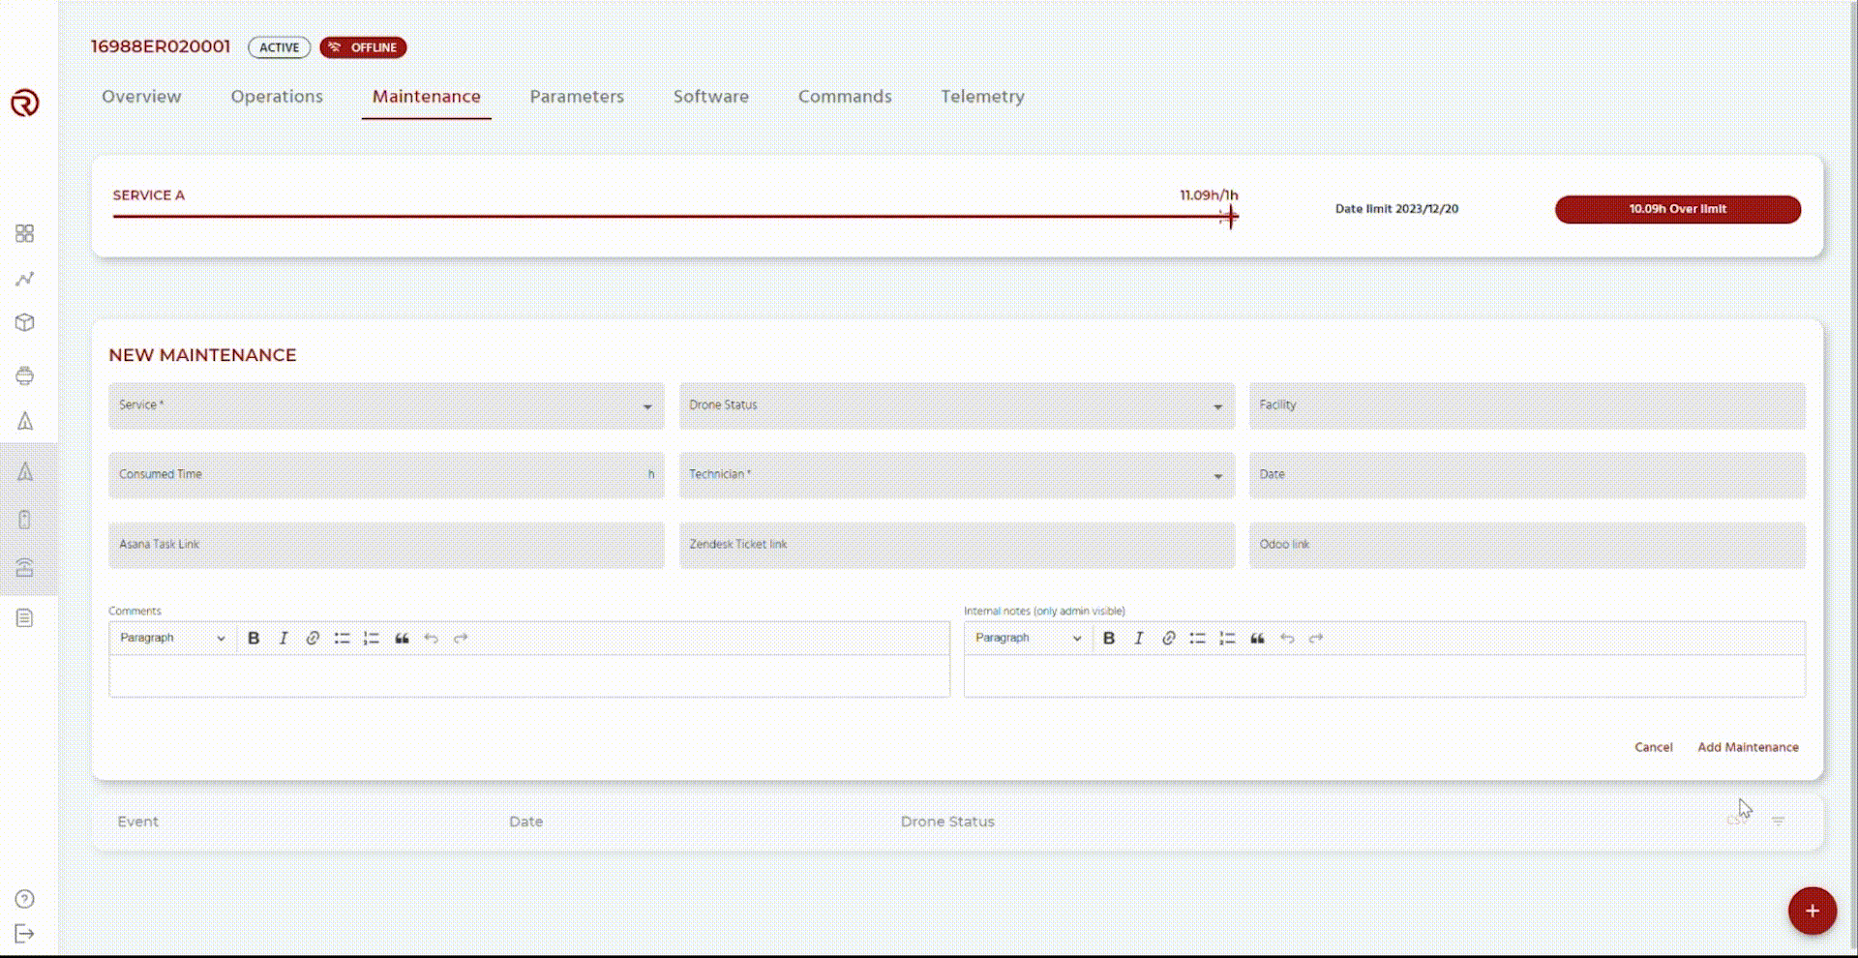Click the red plus floating button

click(1813, 911)
